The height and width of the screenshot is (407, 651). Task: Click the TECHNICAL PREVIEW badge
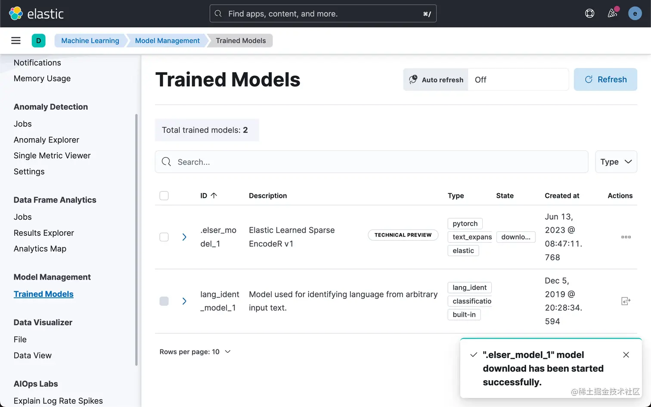pos(403,235)
